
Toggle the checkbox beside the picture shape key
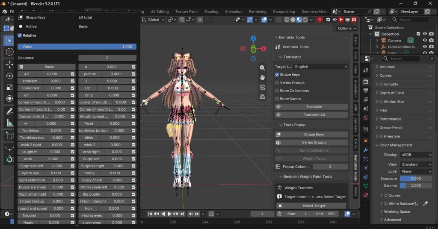coord(133,74)
